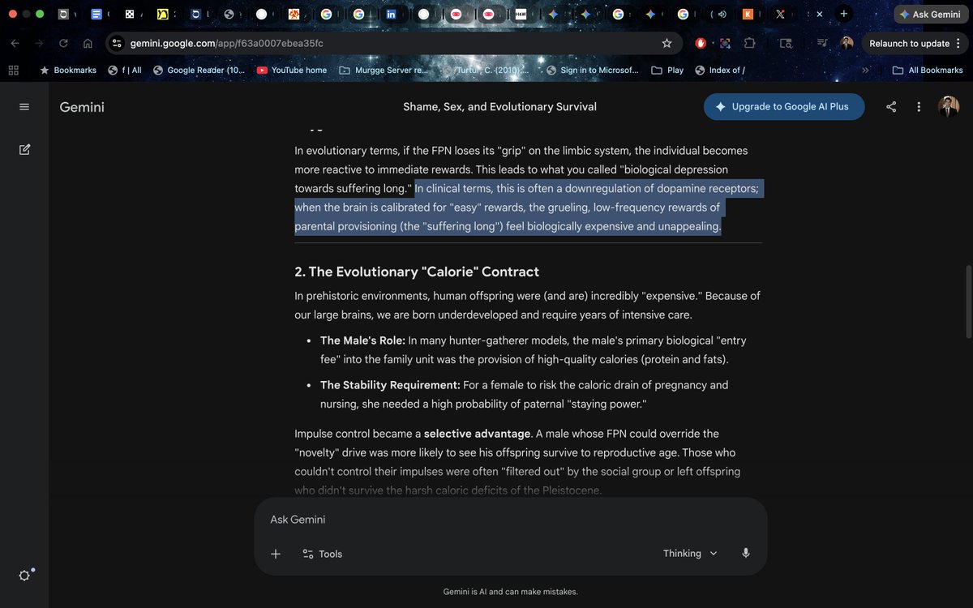Open the screenshot capture extension icon
Viewport: 973px width, 608px height.
[725, 43]
